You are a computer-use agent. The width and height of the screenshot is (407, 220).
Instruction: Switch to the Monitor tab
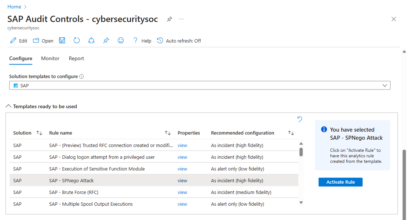[x=50, y=58]
